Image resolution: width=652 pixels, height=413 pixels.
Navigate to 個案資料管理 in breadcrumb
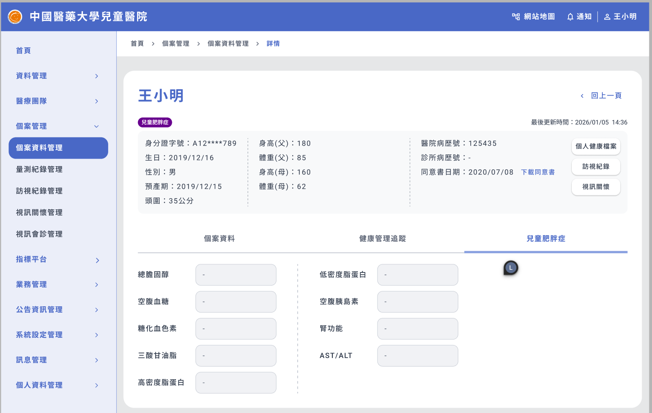(228, 44)
